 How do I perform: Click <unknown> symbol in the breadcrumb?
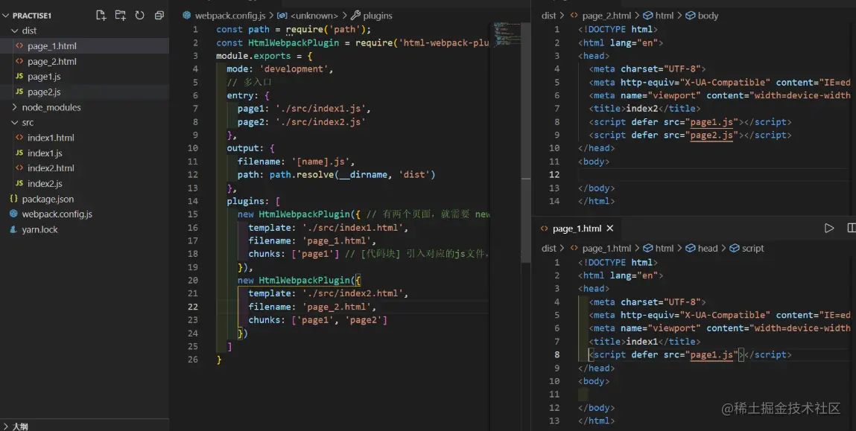tap(314, 16)
